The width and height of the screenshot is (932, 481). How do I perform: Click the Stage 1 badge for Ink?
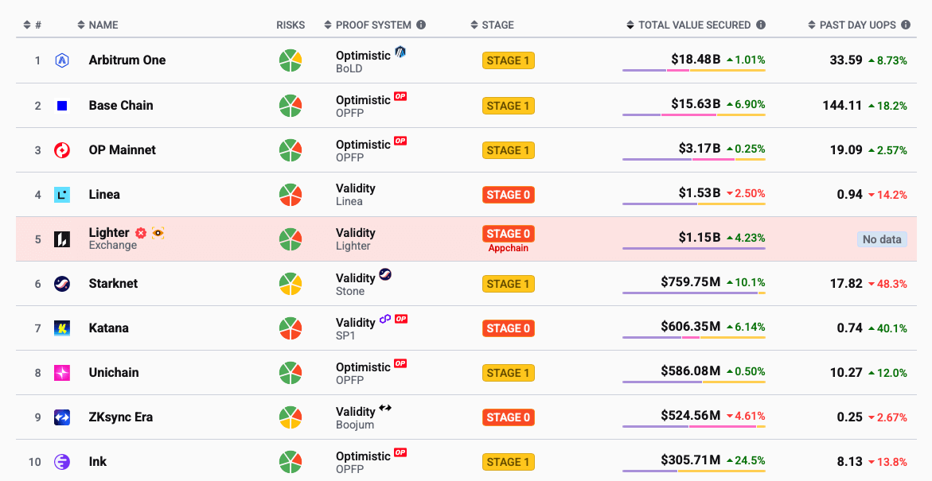(509, 462)
